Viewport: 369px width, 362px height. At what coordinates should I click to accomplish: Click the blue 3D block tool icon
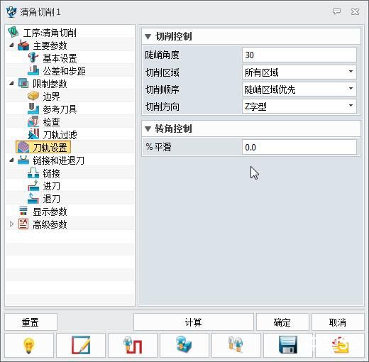(184, 346)
